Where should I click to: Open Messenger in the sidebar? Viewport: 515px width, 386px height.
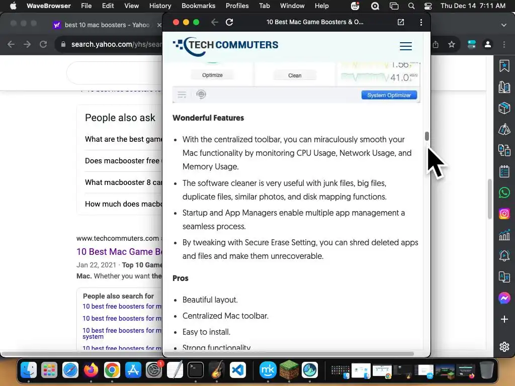[x=504, y=298]
